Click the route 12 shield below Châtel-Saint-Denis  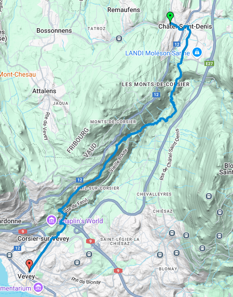pyautogui.click(x=177, y=44)
